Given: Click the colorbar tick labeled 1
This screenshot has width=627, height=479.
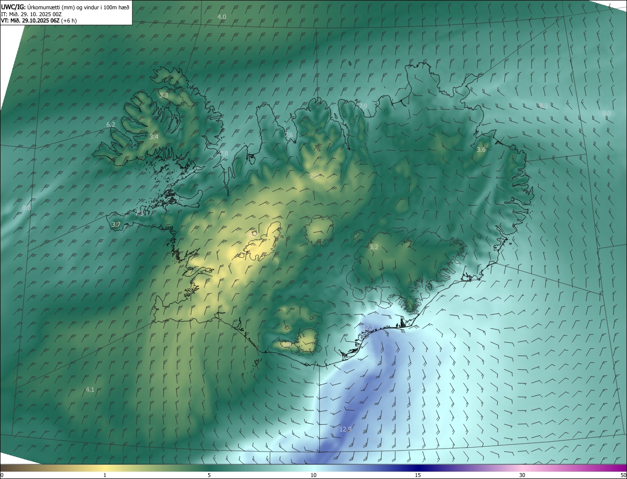Looking at the screenshot, I should pyautogui.click(x=105, y=475).
